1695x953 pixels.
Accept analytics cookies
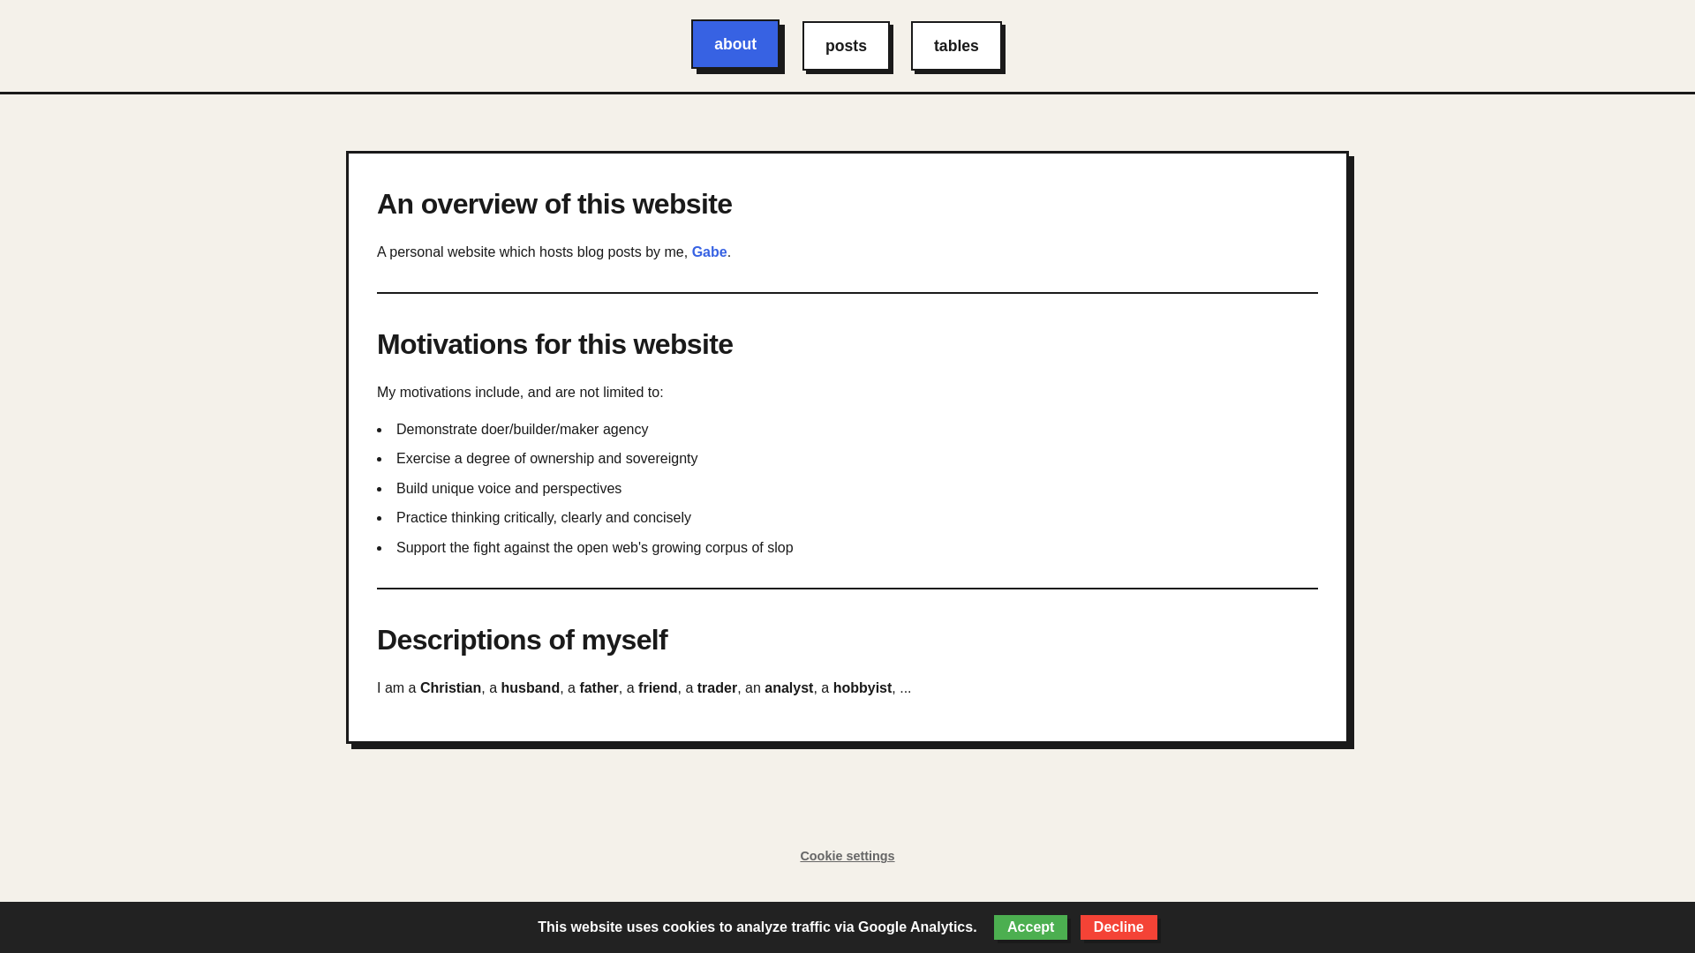1030,927
